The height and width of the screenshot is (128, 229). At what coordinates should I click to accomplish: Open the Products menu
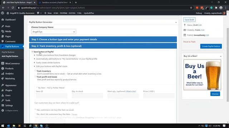pyautogui.click(x=9, y=69)
